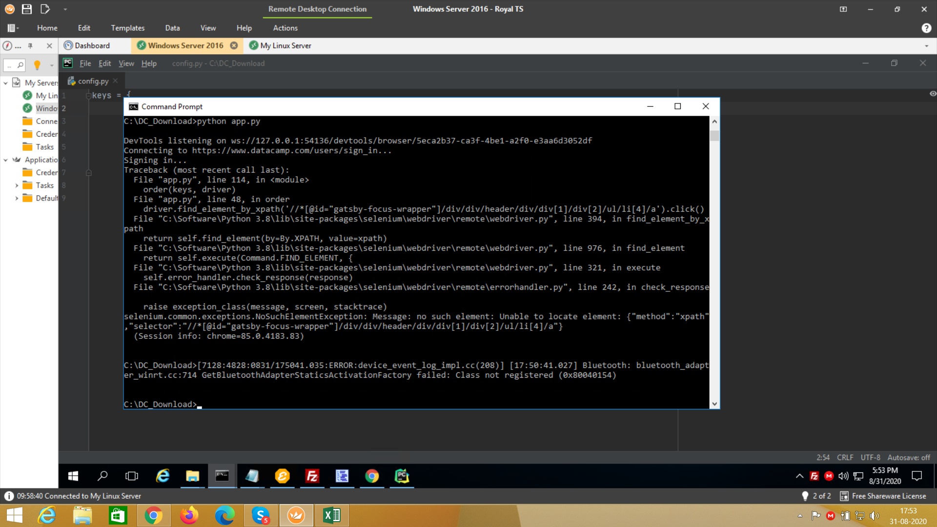Toggle the eye icon in PyCharm's editor margin
937x527 pixels.
[933, 93]
